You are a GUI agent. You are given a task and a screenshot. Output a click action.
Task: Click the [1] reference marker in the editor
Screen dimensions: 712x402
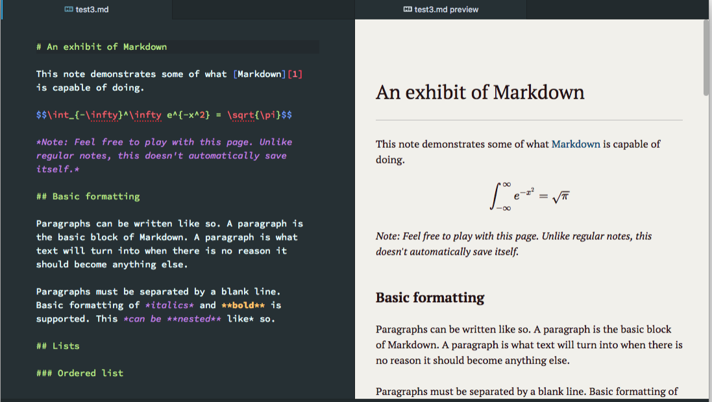(x=295, y=74)
